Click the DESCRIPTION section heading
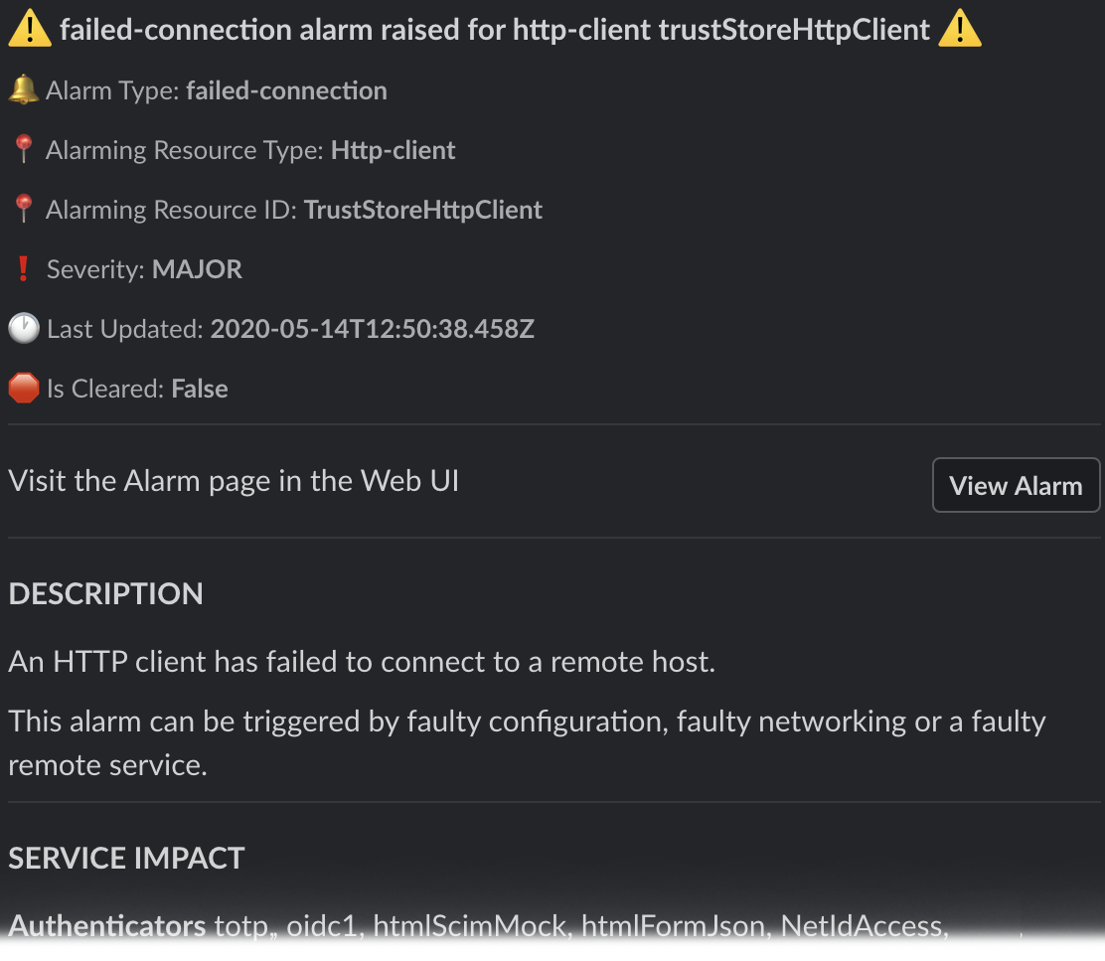 105,593
